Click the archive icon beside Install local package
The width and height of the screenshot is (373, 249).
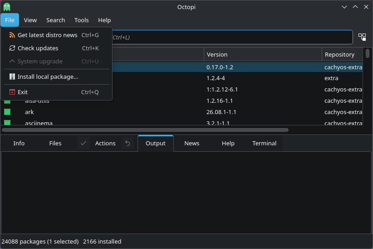[x=12, y=77]
